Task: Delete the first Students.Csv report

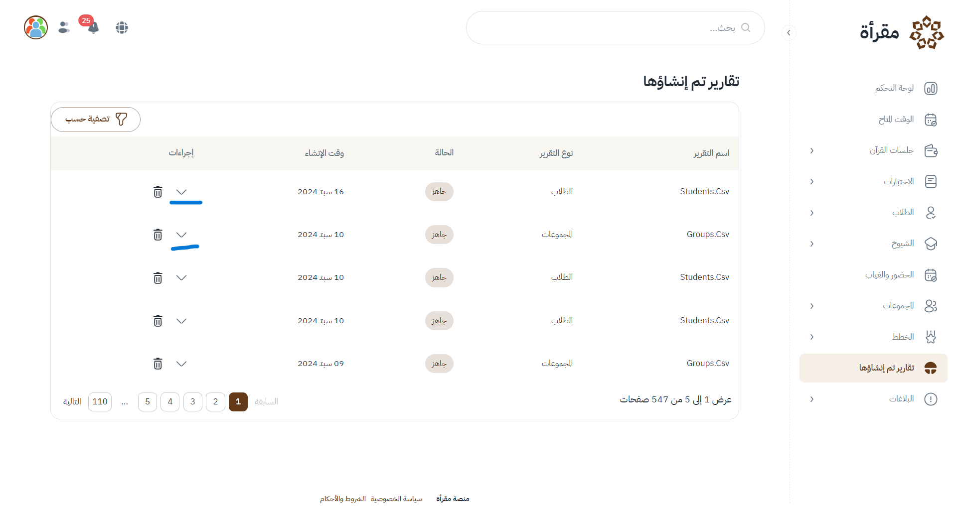Action: pos(158,192)
